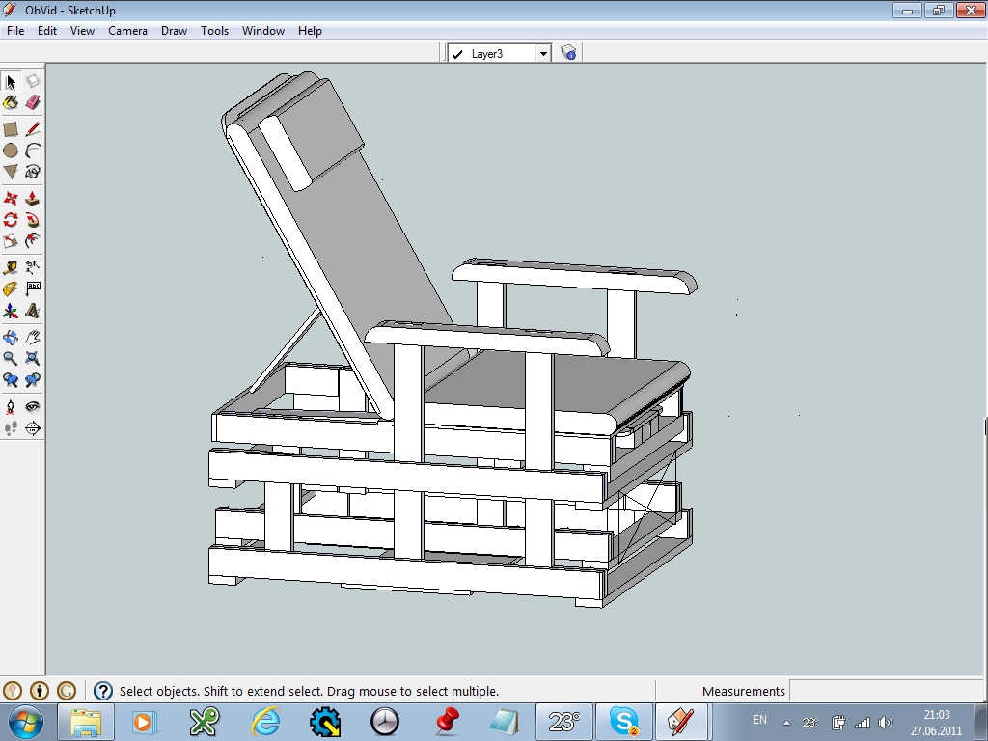Screen dimensions: 988x741
Task: Select the Select arrow tool
Action: [x=11, y=81]
